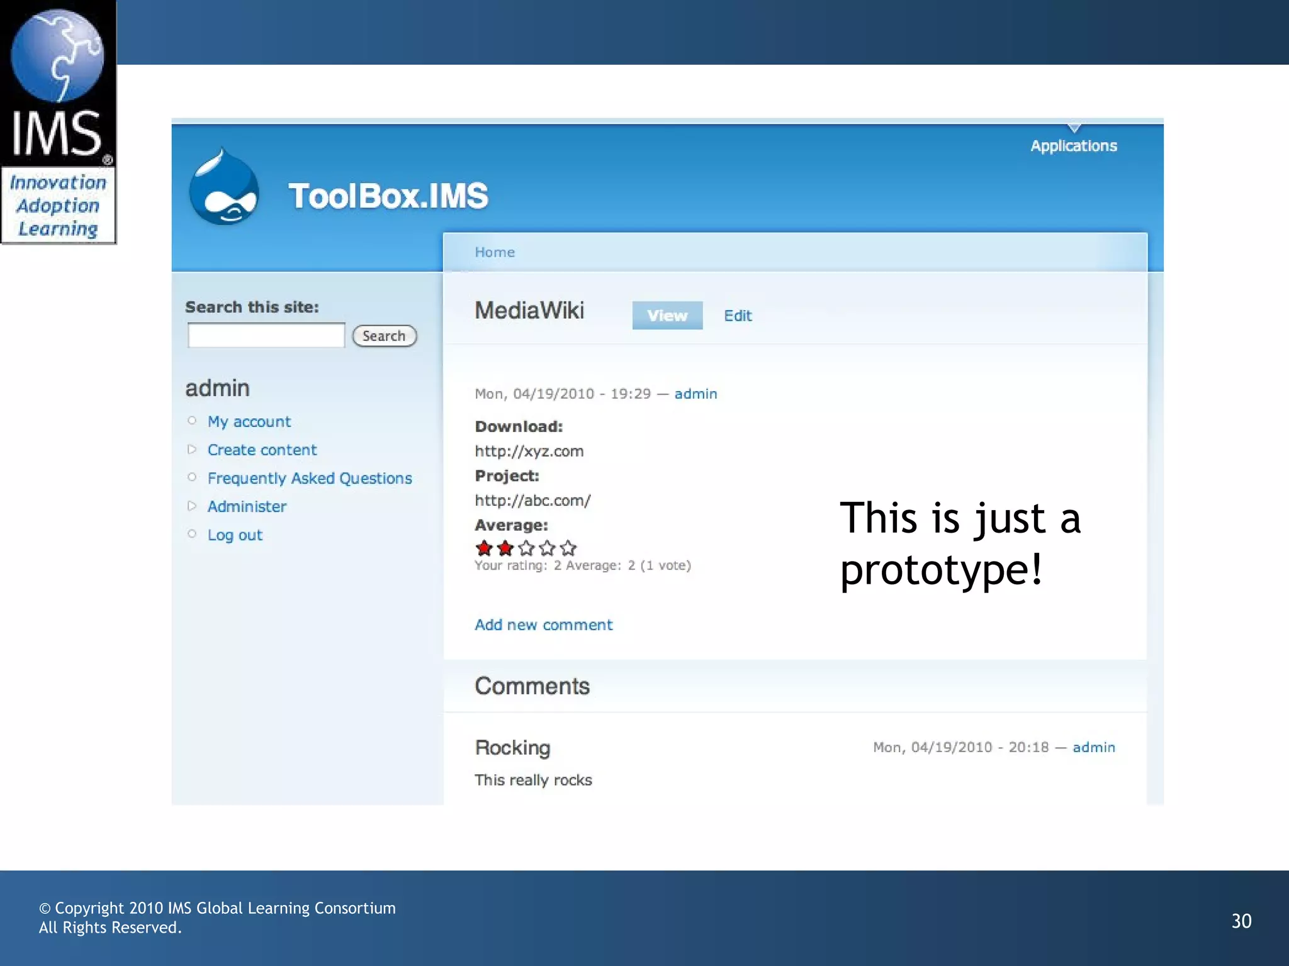Click the MediaWiki page title
Image resolution: width=1289 pixels, height=966 pixels.
coord(529,311)
